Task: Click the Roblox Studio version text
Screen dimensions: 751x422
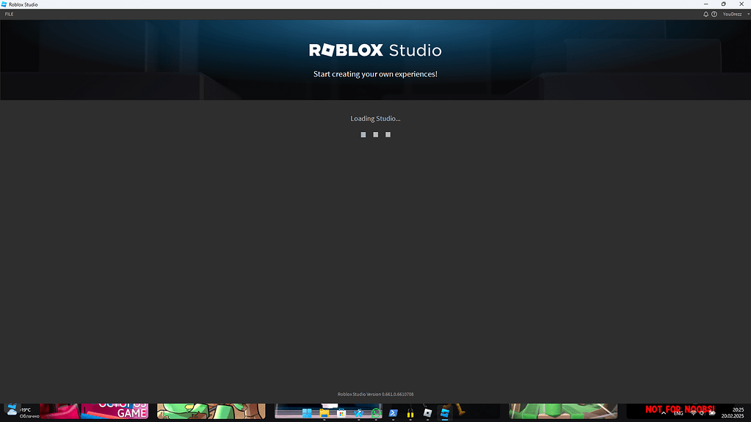Action: pyautogui.click(x=376, y=394)
